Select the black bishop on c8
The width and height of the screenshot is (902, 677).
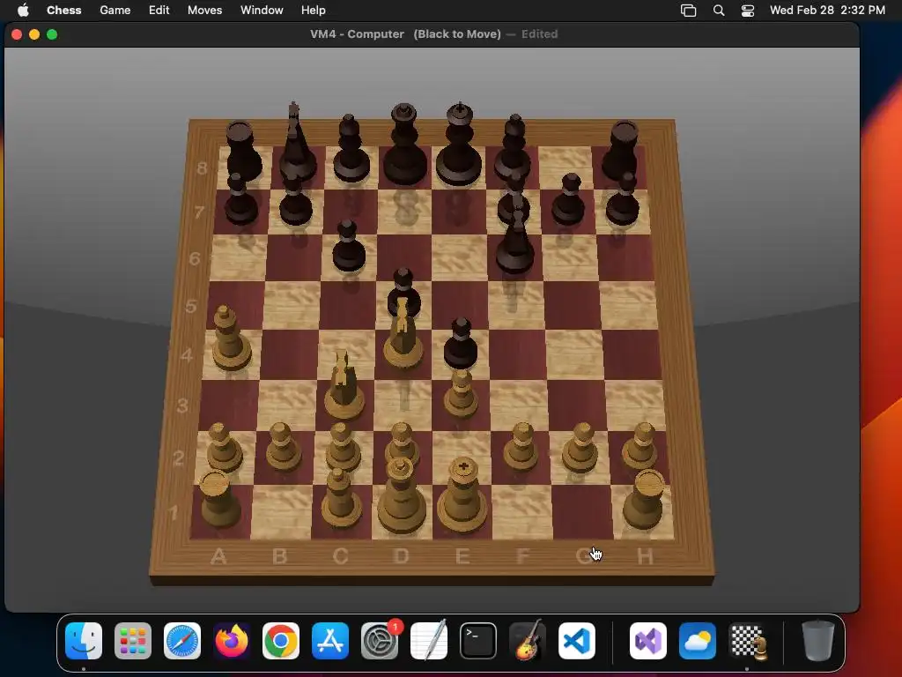(351, 150)
